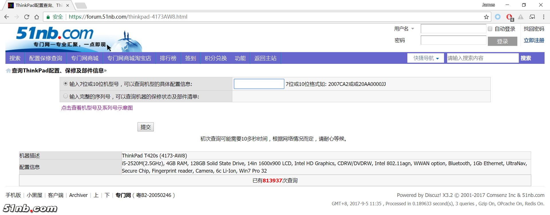View secure site info padlock

[48, 17]
